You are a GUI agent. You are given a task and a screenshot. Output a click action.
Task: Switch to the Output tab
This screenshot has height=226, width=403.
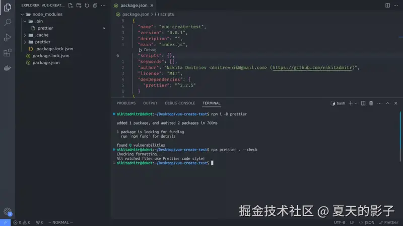pos(150,103)
